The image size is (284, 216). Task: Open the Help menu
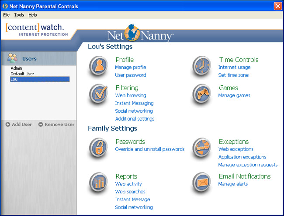click(33, 15)
